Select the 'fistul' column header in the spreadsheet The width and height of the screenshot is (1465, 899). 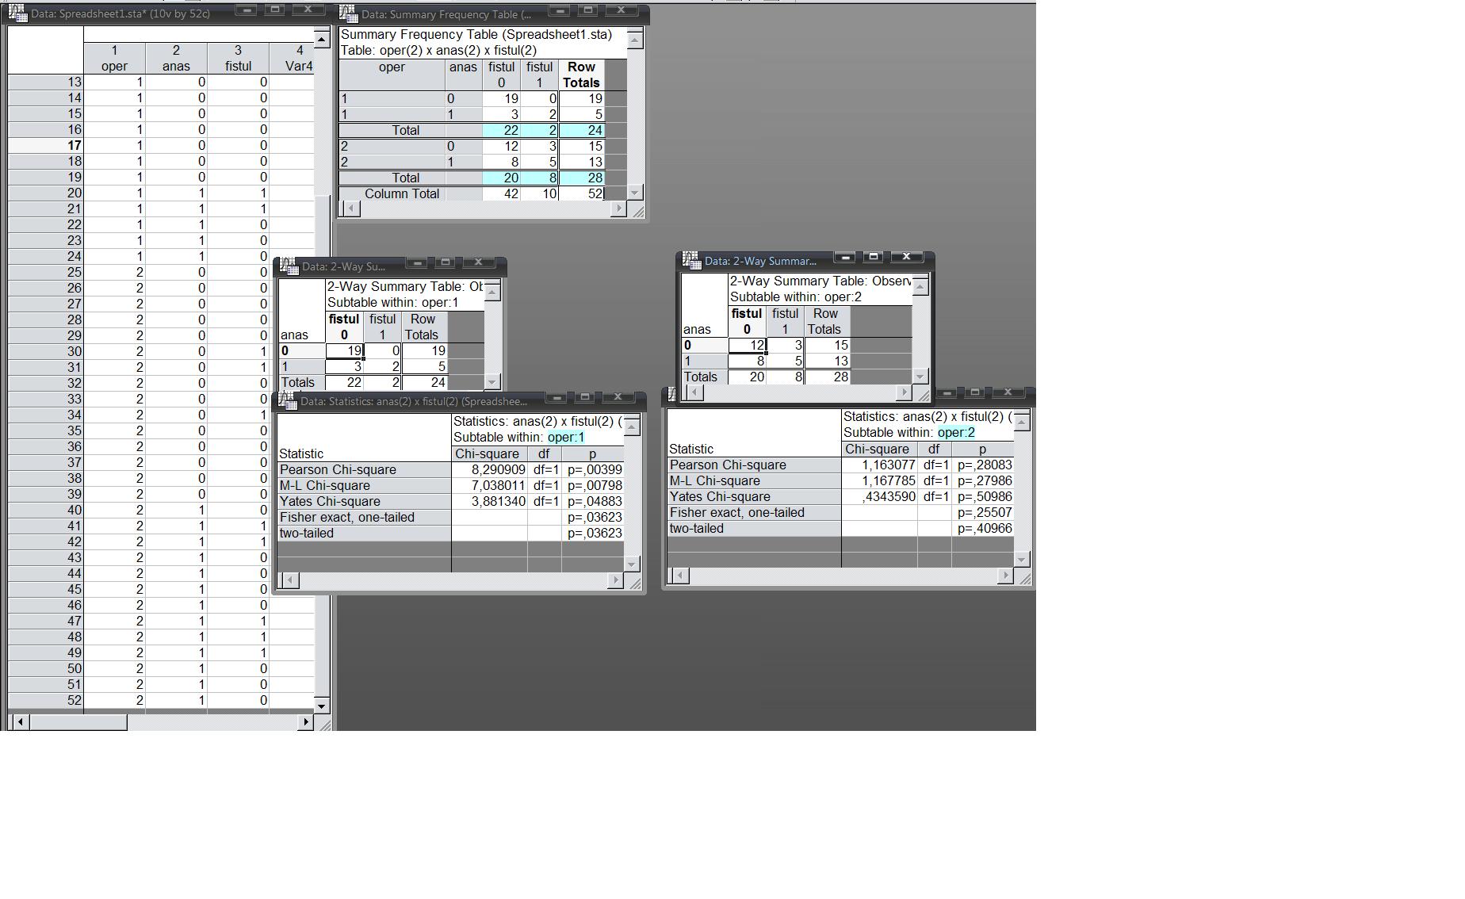coord(238,59)
